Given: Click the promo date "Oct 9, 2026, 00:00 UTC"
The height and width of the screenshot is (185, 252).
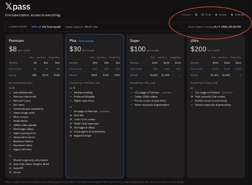Looking at the screenshot, I should click(227, 27).
